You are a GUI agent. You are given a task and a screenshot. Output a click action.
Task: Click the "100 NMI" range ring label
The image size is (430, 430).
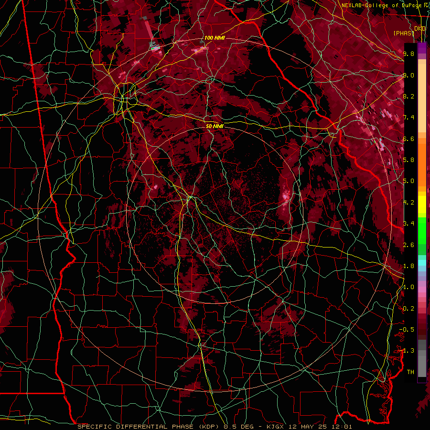tap(215, 38)
